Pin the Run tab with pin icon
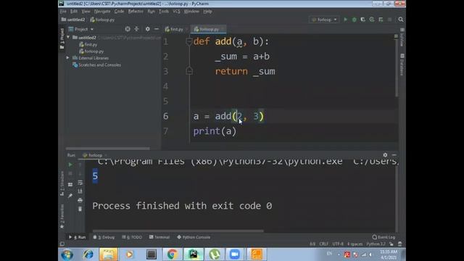464x261 pixels. [x=70, y=196]
